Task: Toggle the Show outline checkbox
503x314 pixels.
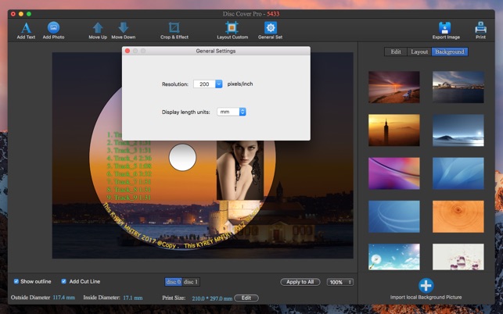Action: coord(16,281)
